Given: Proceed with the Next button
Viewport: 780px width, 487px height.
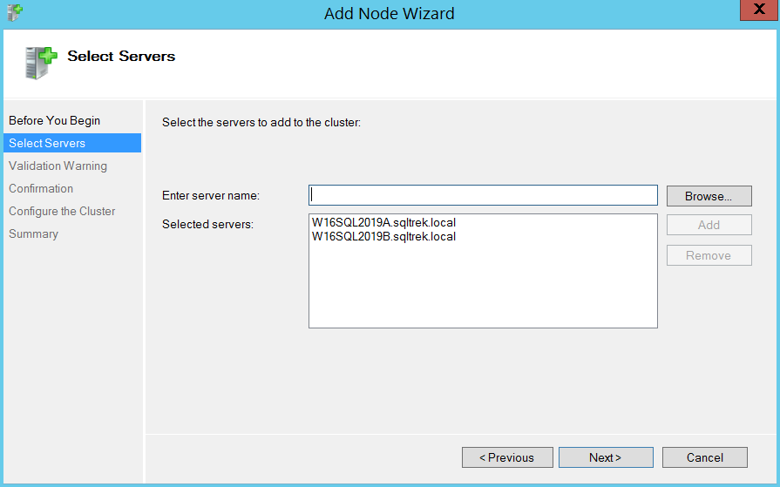Looking at the screenshot, I should pos(606,457).
